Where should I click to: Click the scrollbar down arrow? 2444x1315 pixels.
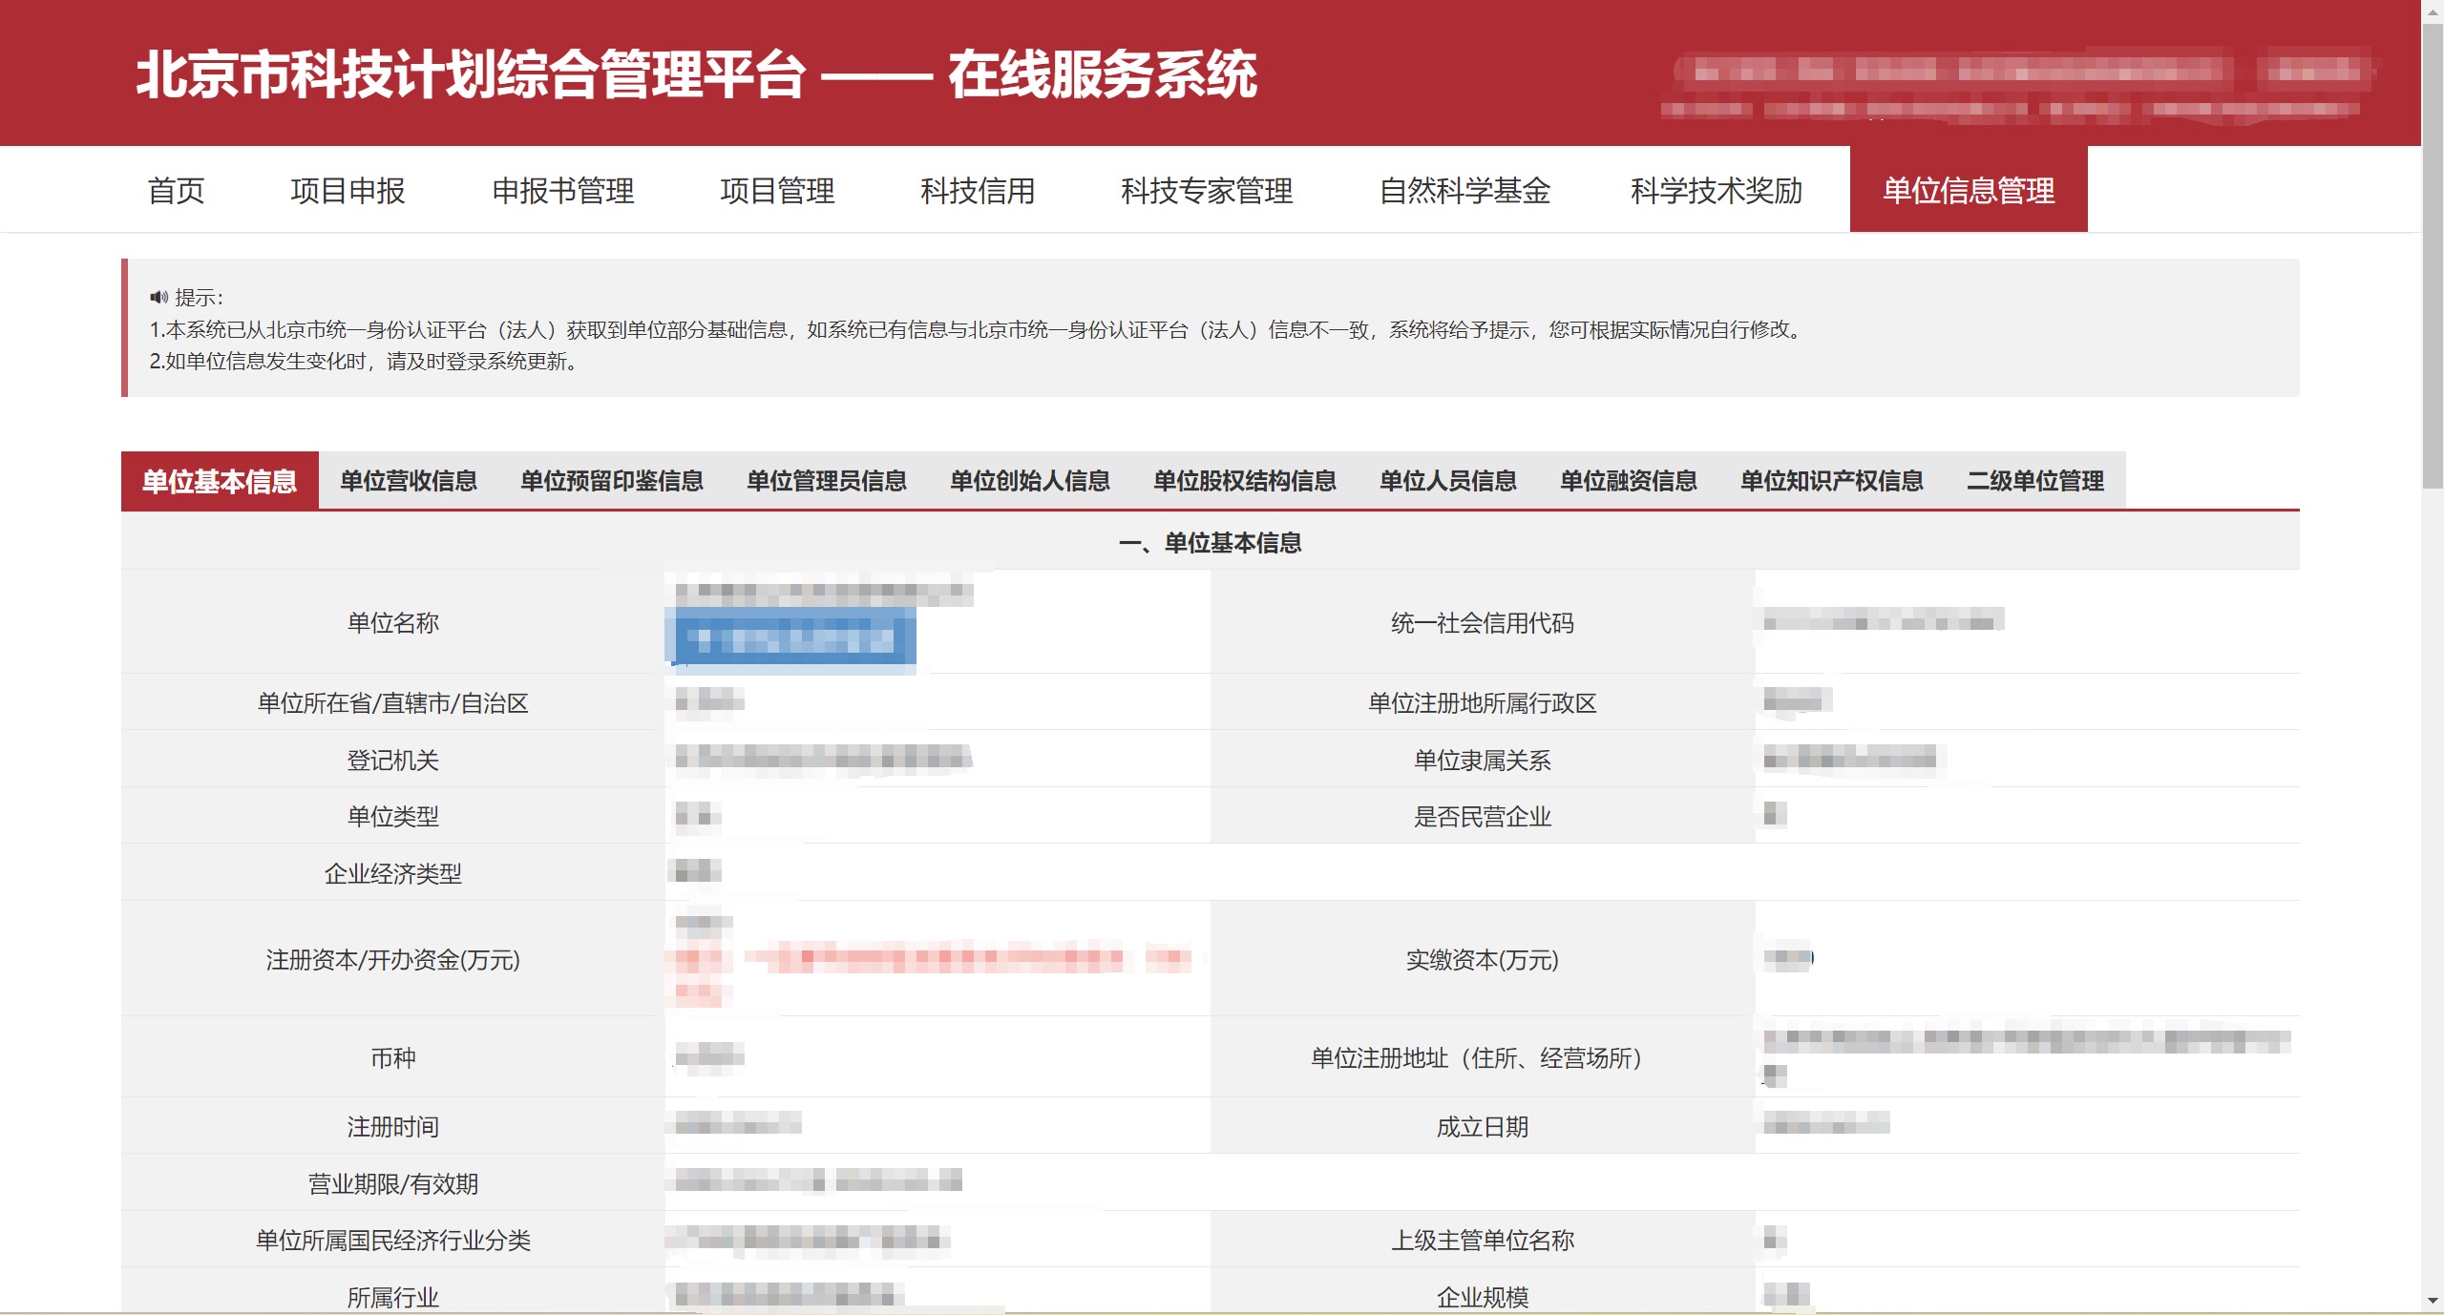pyautogui.click(x=2432, y=1300)
